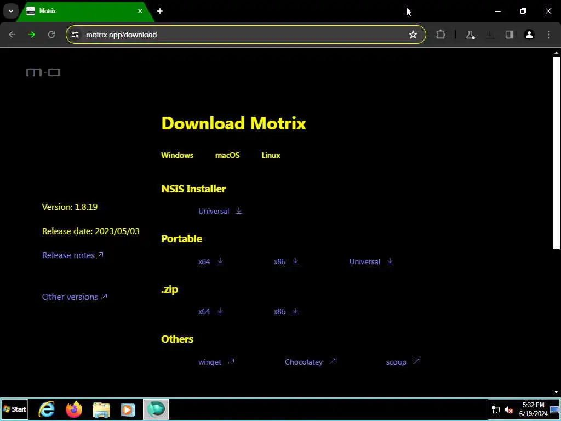This screenshot has width=561, height=421.
Task: Switch to the Linux tab
Action: (x=271, y=155)
